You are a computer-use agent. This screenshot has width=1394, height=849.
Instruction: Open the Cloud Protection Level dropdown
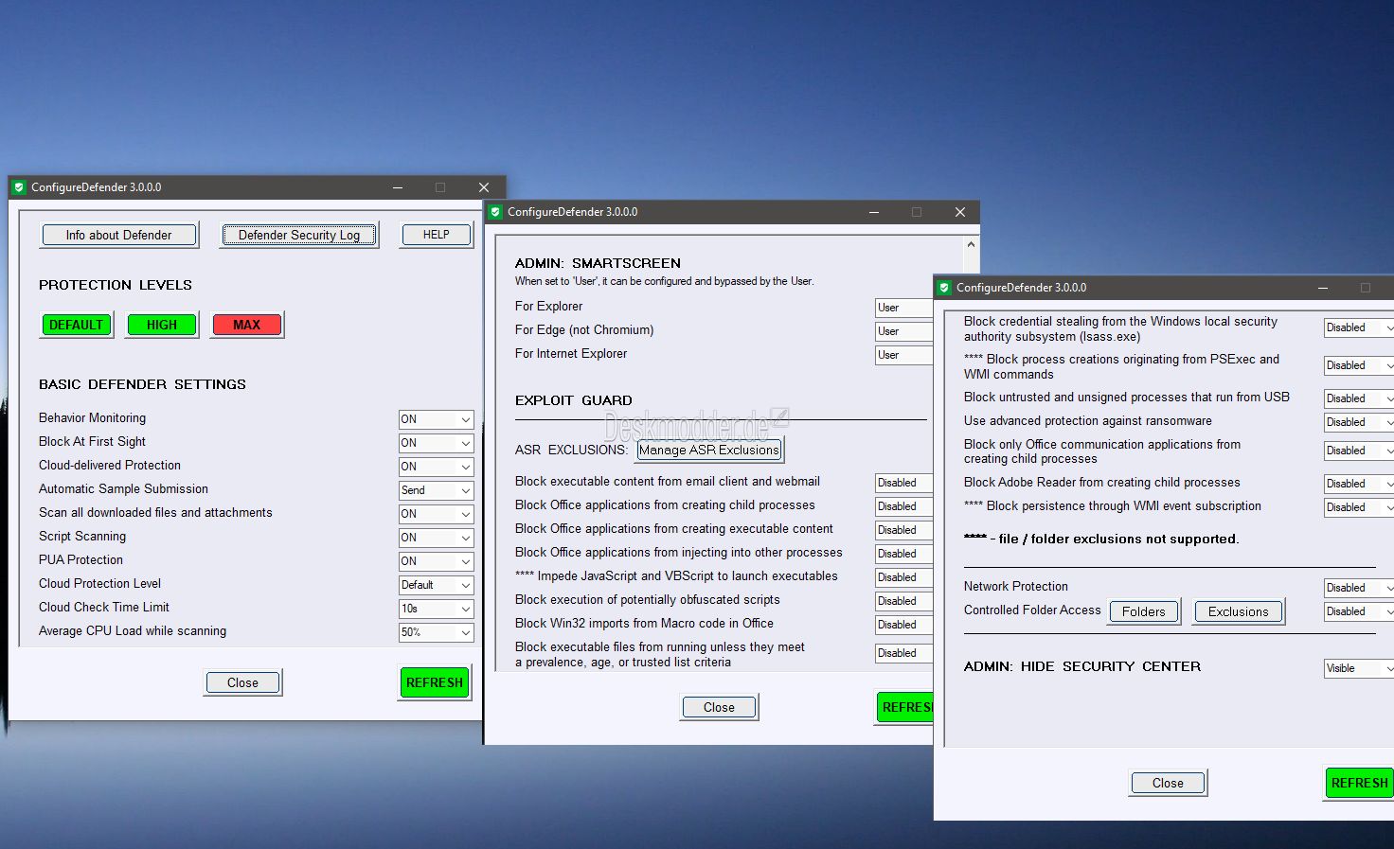(436, 585)
